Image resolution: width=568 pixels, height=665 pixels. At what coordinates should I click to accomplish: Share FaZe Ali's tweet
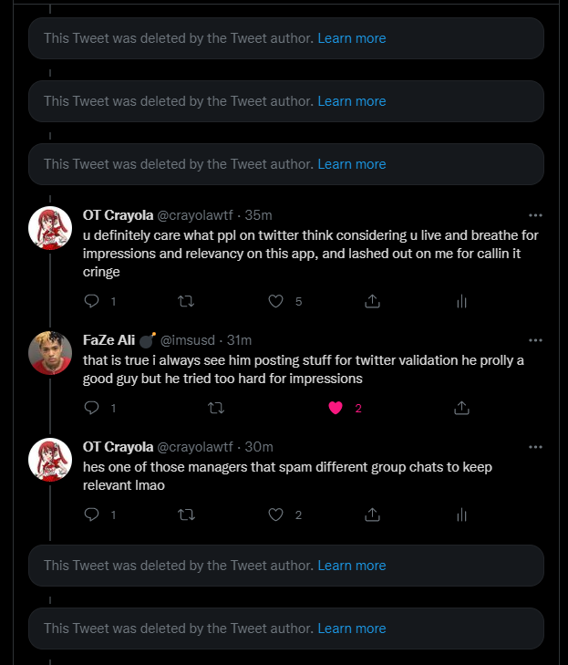(461, 408)
